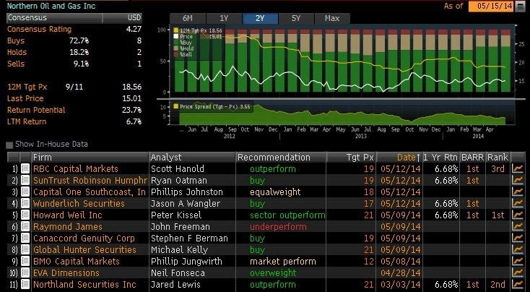The width and height of the screenshot is (530, 292).
Task: Open report document icon for Raymond James
Action: 25,226
